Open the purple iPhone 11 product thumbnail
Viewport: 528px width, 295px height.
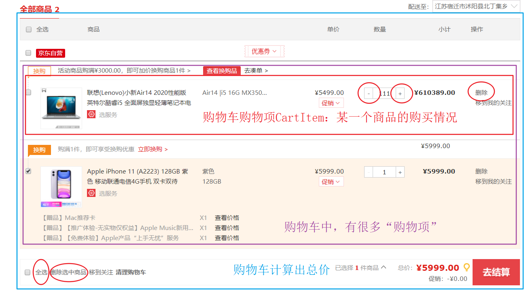point(61,187)
